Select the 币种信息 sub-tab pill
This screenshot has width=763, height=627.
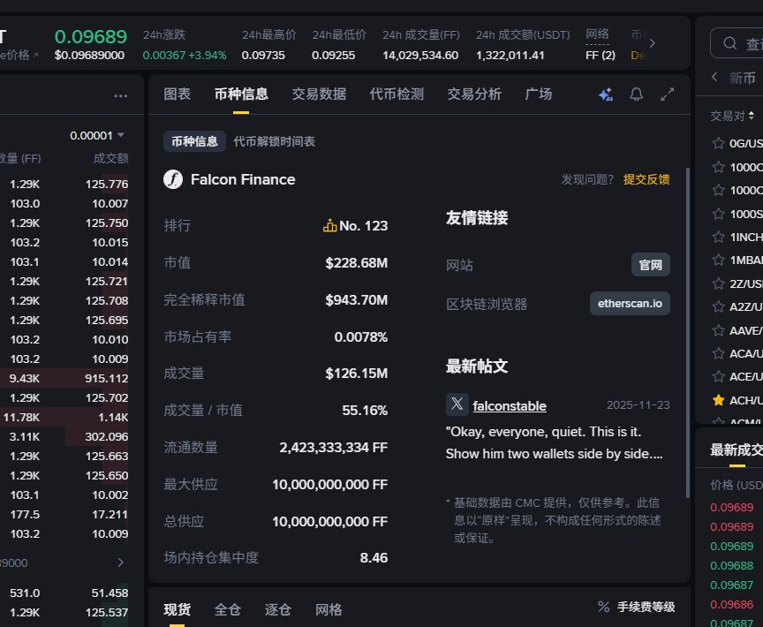click(194, 141)
